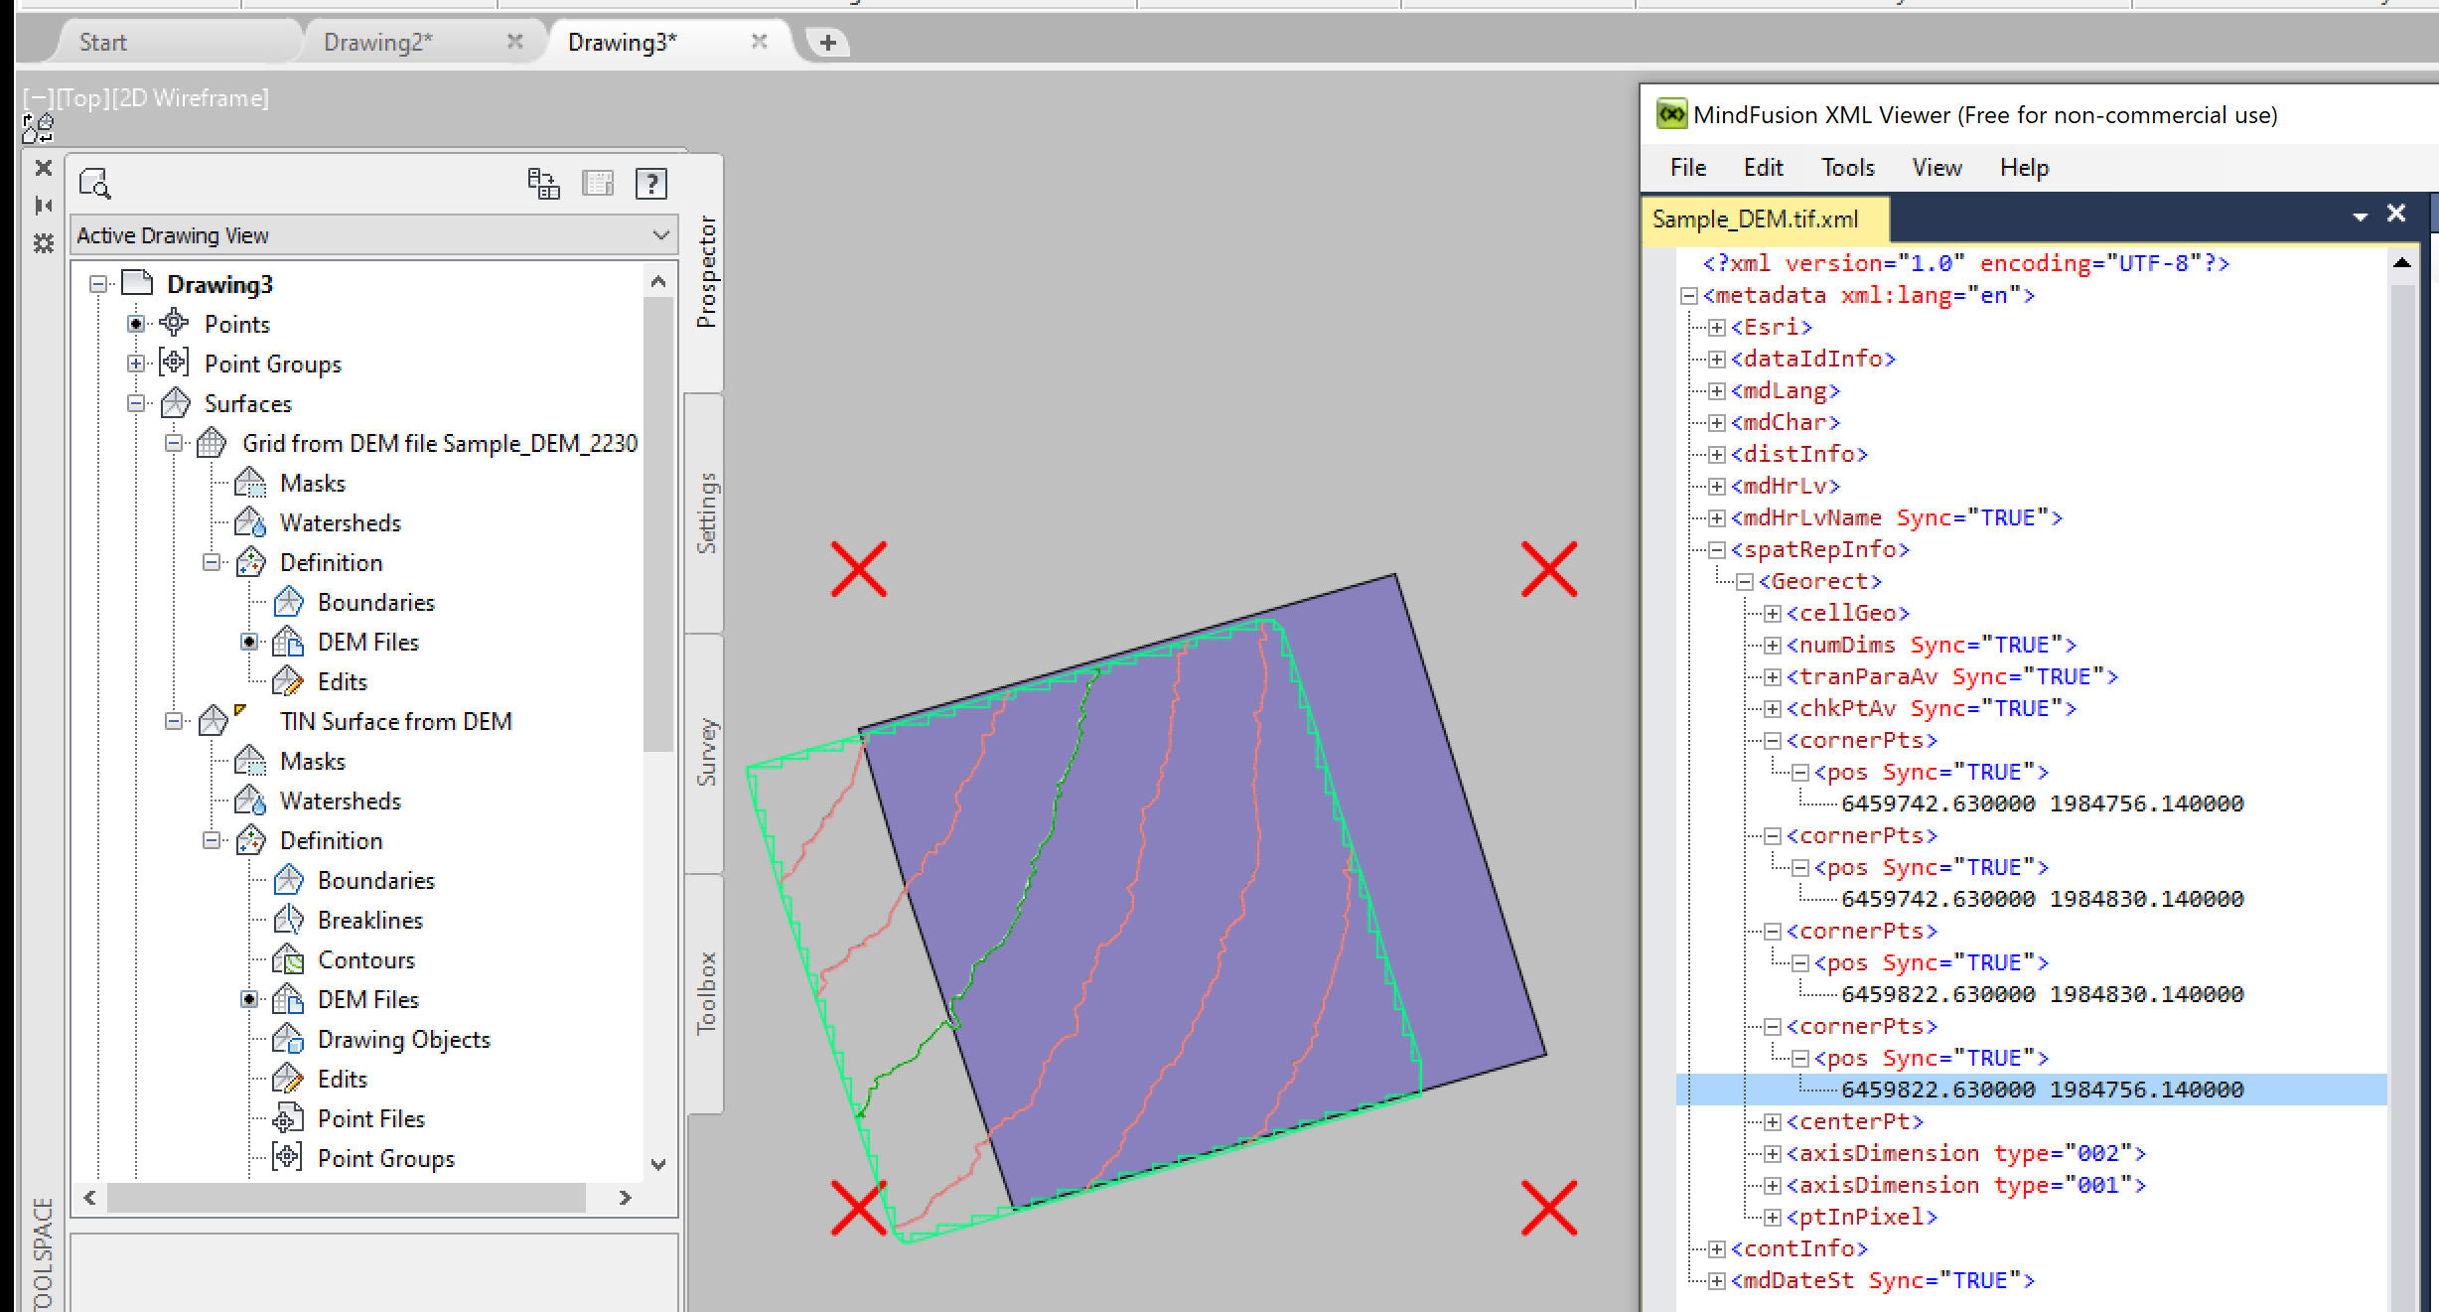2439x1312 pixels.
Task: Toggle the Toolspace auto-hide pin
Action: pyautogui.click(x=42, y=206)
